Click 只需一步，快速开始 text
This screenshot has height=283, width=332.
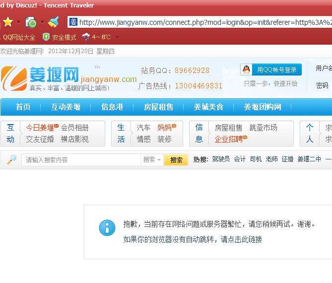(270, 83)
